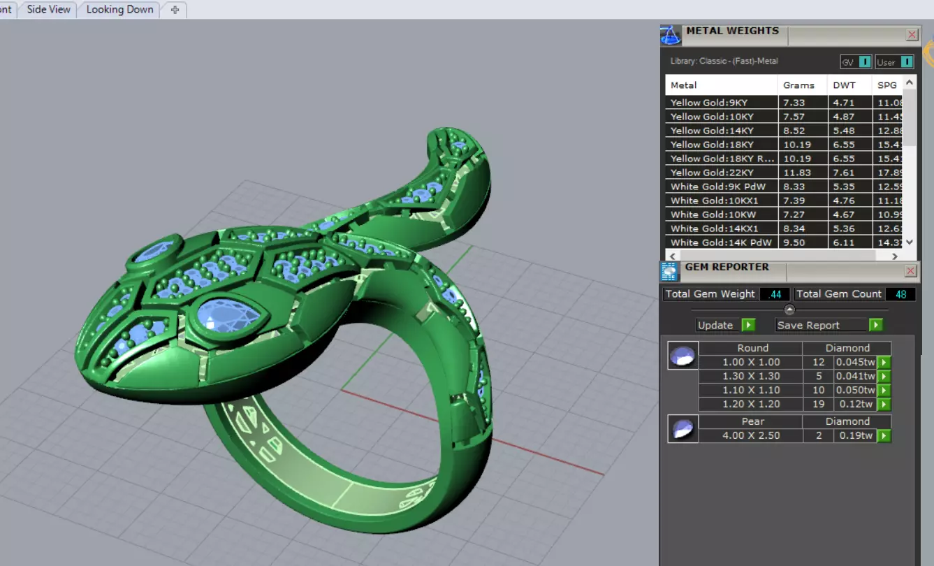
Task: Click the 1.00 X 1.00 size cell
Action: [x=751, y=362]
